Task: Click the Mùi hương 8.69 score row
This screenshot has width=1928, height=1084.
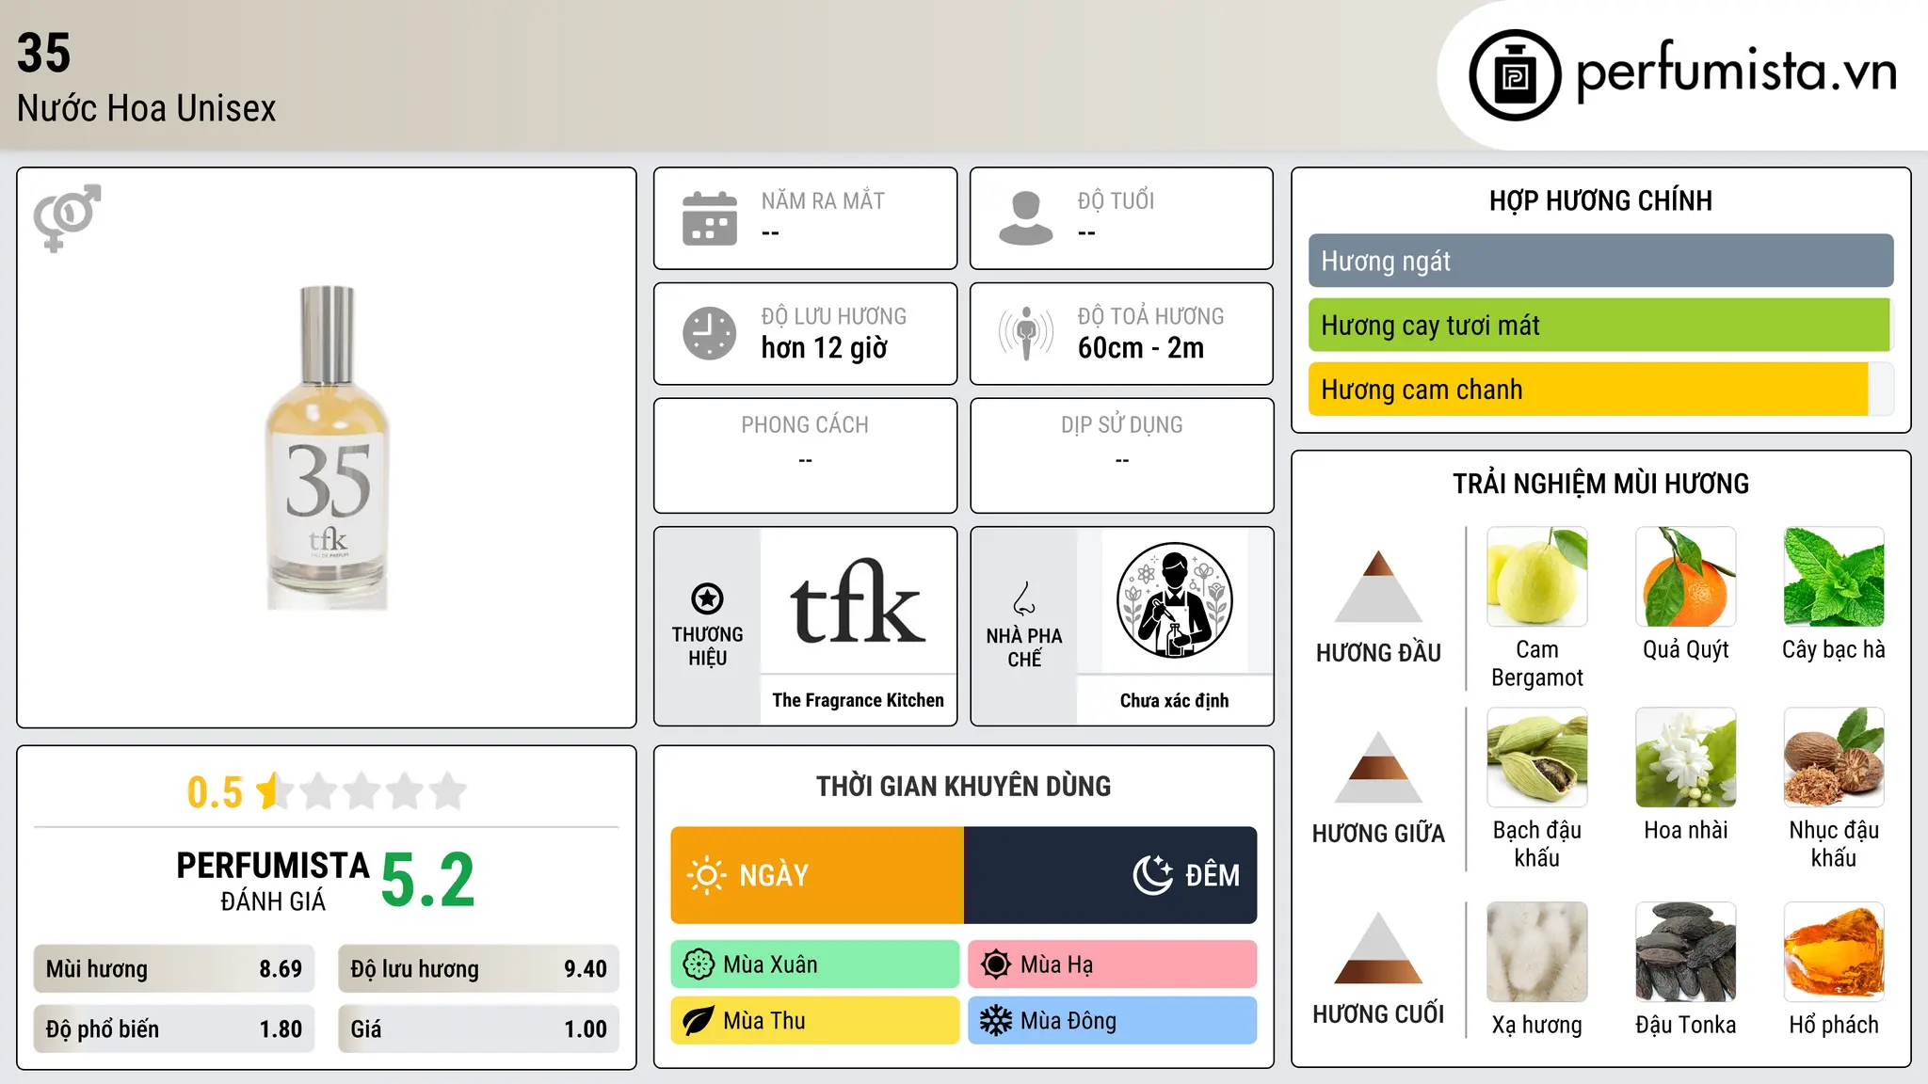Action: [174, 968]
